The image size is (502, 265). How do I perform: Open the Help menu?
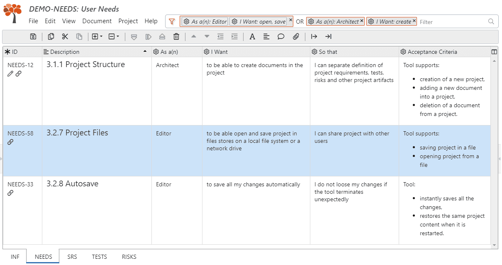click(151, 21)
